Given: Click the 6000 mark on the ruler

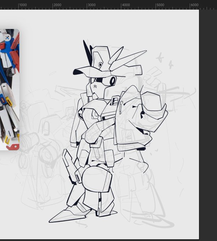Looking at the screenshot, I should tap(195, 5).
